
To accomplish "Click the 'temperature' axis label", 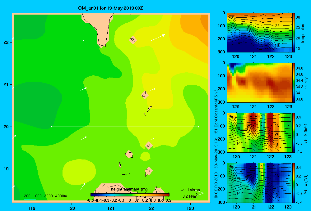I will [x=303, y=33].
